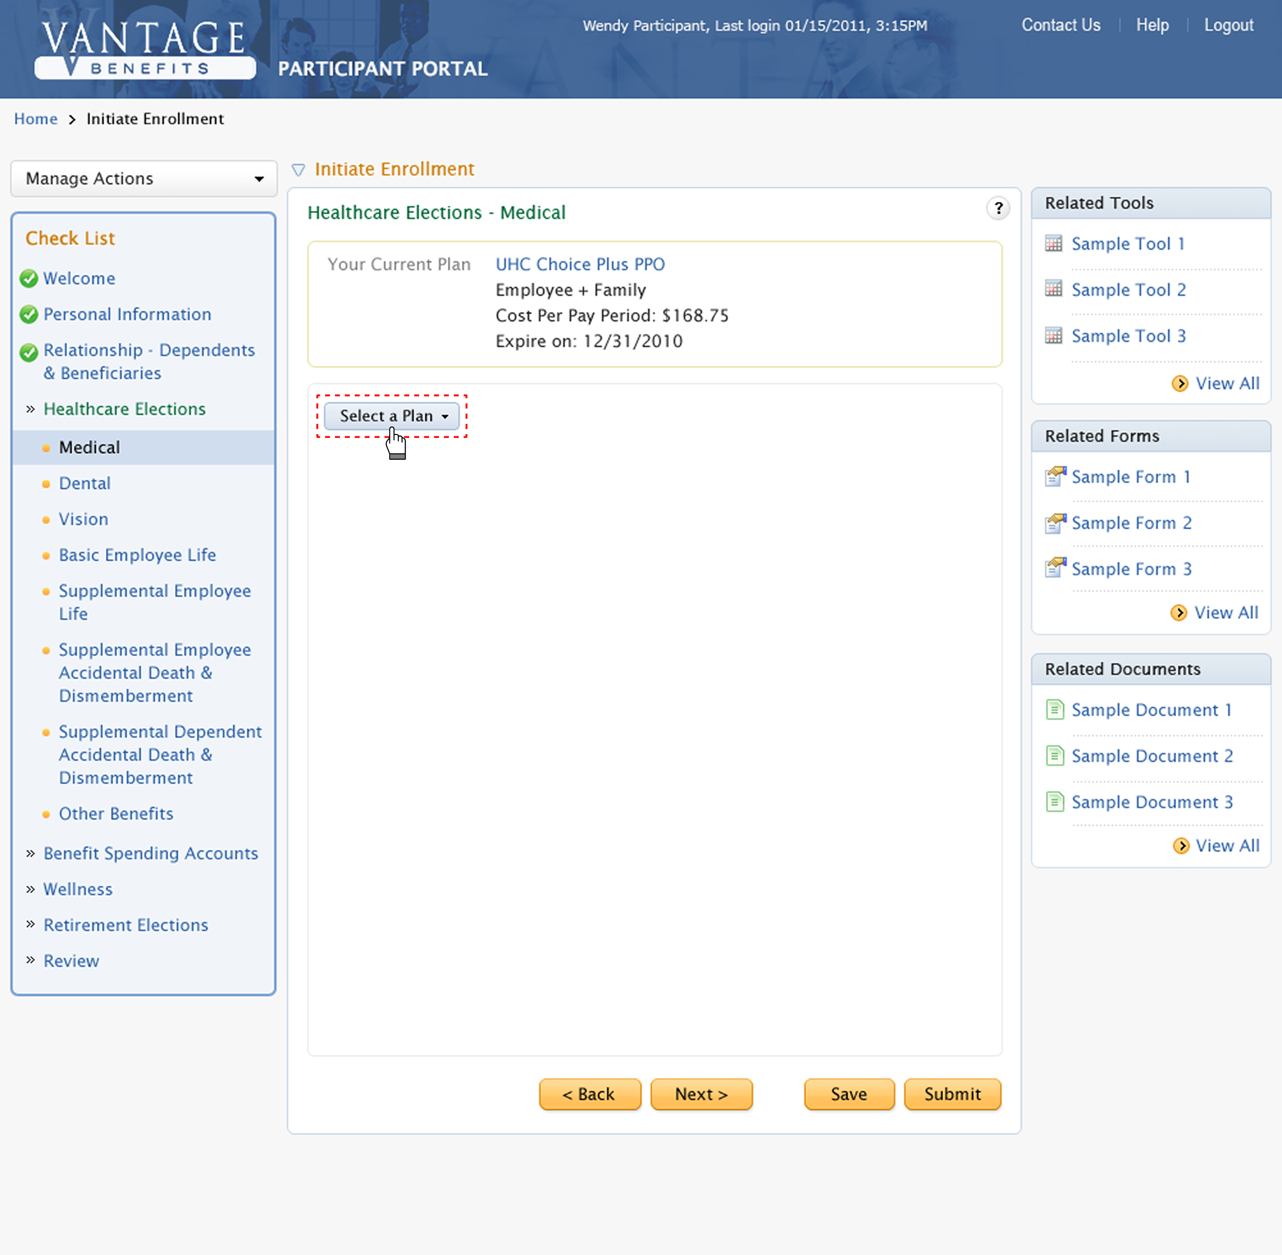Go to Vision in the checklist
This screenshot has height=1255, width=1282.
[x=83, y=520]
